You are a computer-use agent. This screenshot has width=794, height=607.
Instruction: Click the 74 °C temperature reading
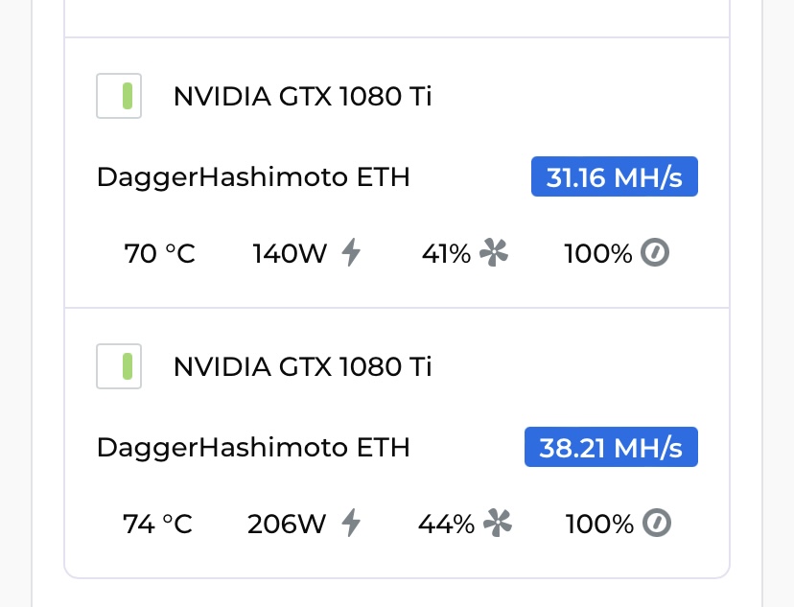(x=157, y=524)
